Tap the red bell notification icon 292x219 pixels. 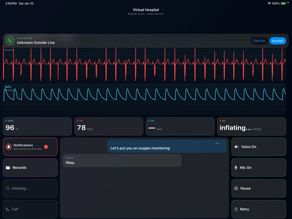(8, 147)
